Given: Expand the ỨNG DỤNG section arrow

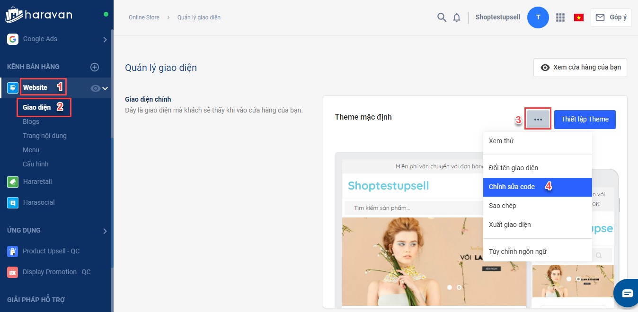Looking at the screenshot, I should coord(105,231).
